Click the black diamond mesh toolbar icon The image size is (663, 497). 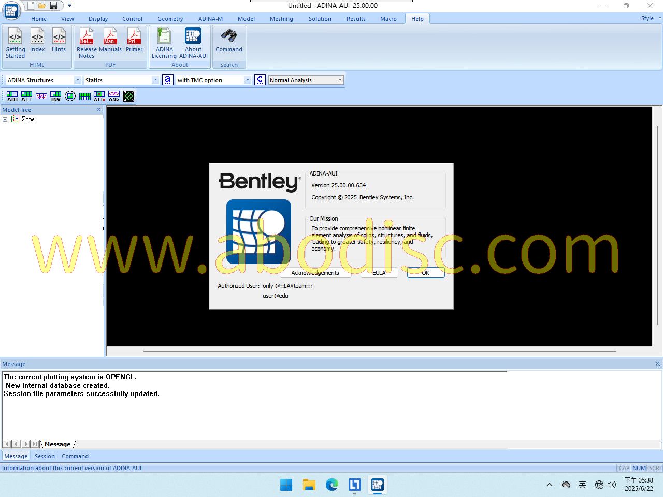(128, 96)
